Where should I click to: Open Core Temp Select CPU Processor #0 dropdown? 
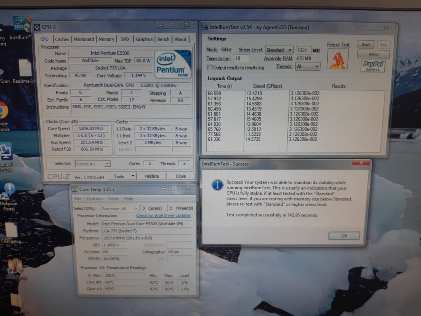coord(120,209)
